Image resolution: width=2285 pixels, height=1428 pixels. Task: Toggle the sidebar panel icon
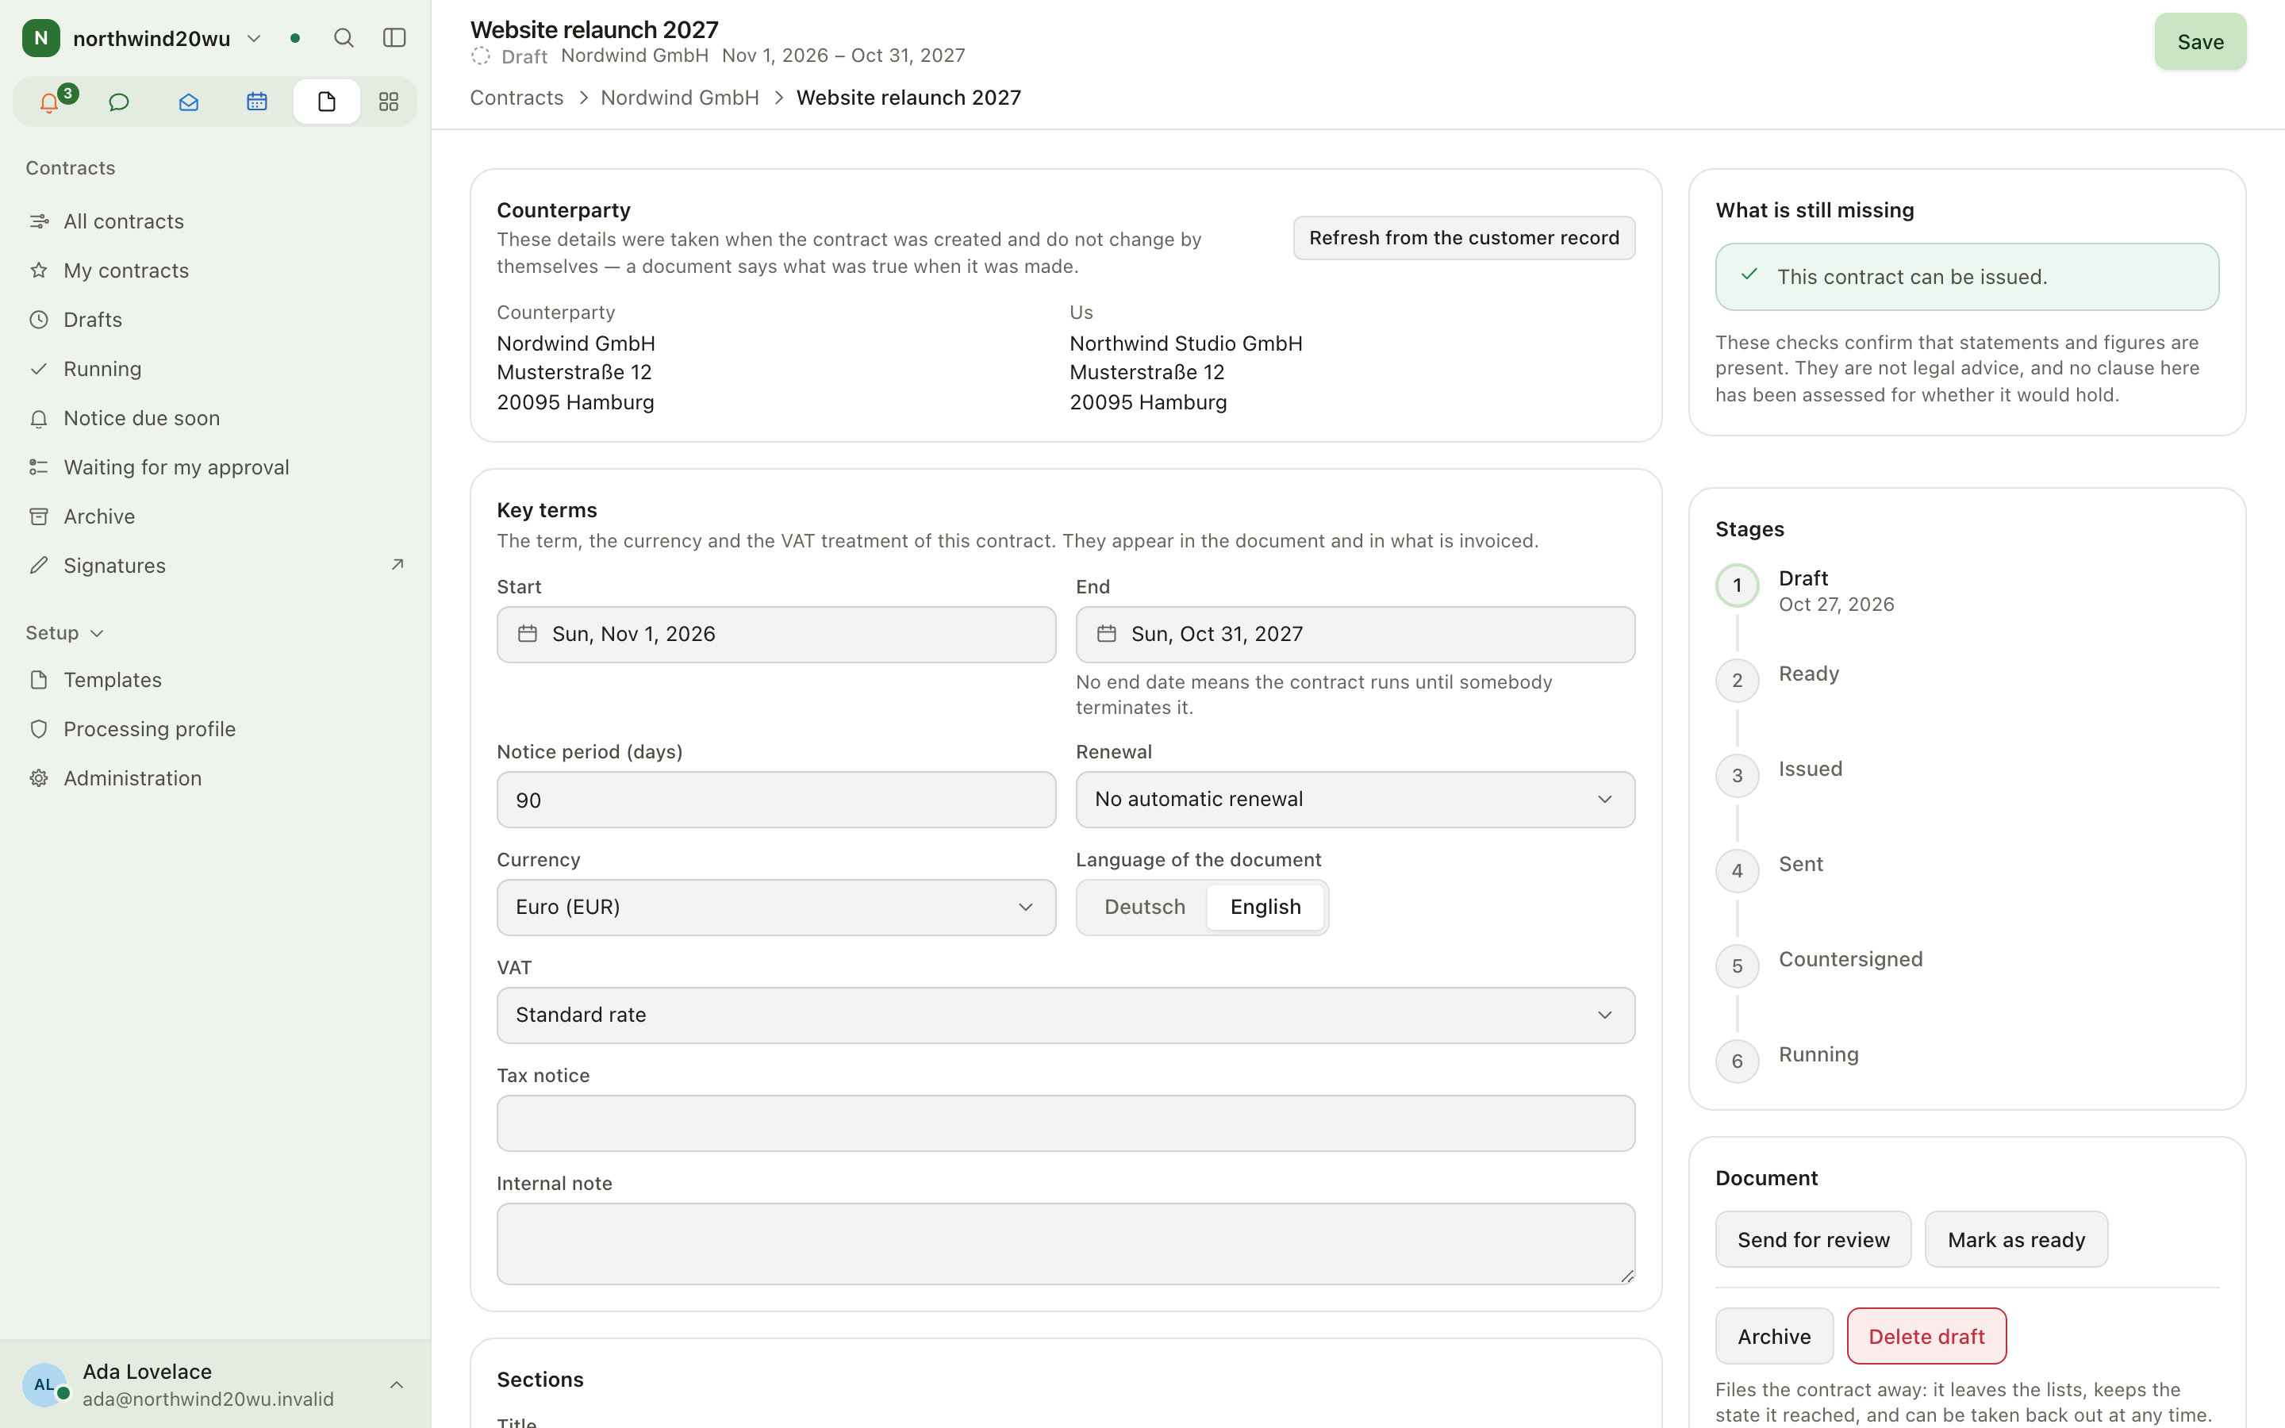(394, 38)
